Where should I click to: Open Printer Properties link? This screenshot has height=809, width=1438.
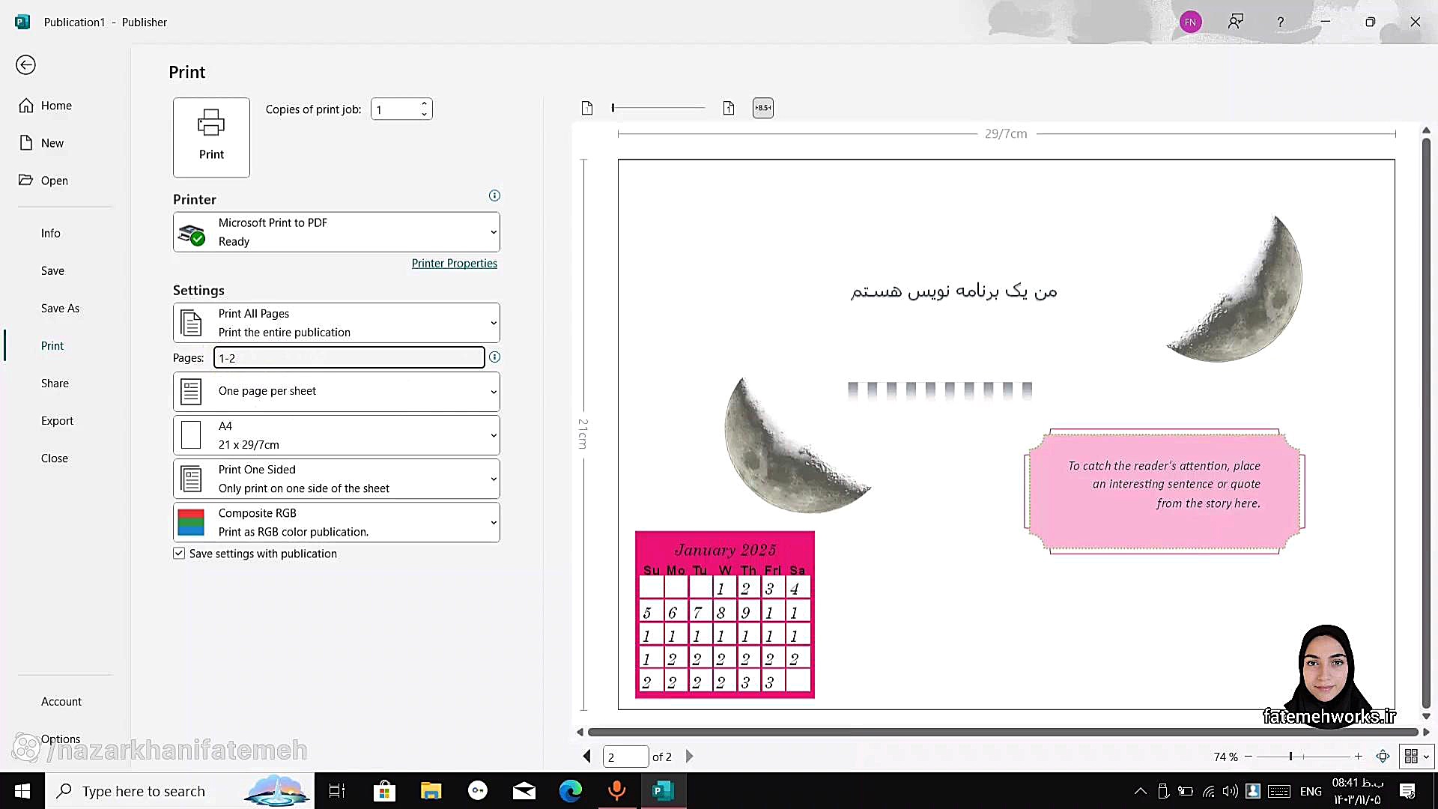click(454, 263)
